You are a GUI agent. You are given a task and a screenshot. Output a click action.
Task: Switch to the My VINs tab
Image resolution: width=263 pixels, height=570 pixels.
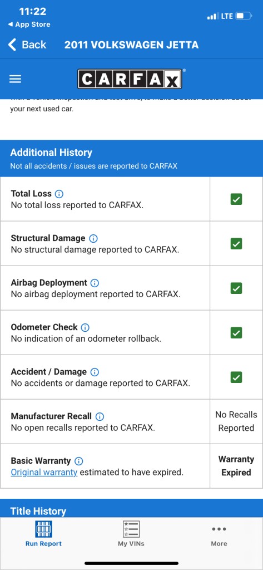[x=131, y=534]
